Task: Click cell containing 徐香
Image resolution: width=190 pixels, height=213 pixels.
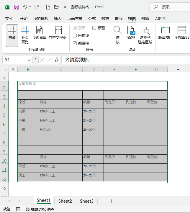Action: [x=28, y=104]
